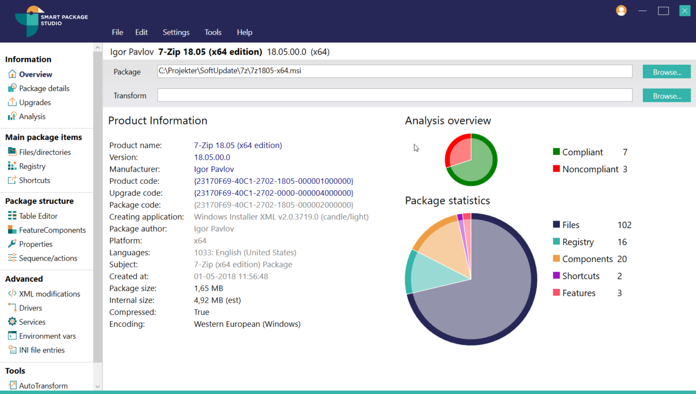Click the Encoding Western European value
696x394 pixels.
point(247,324)
